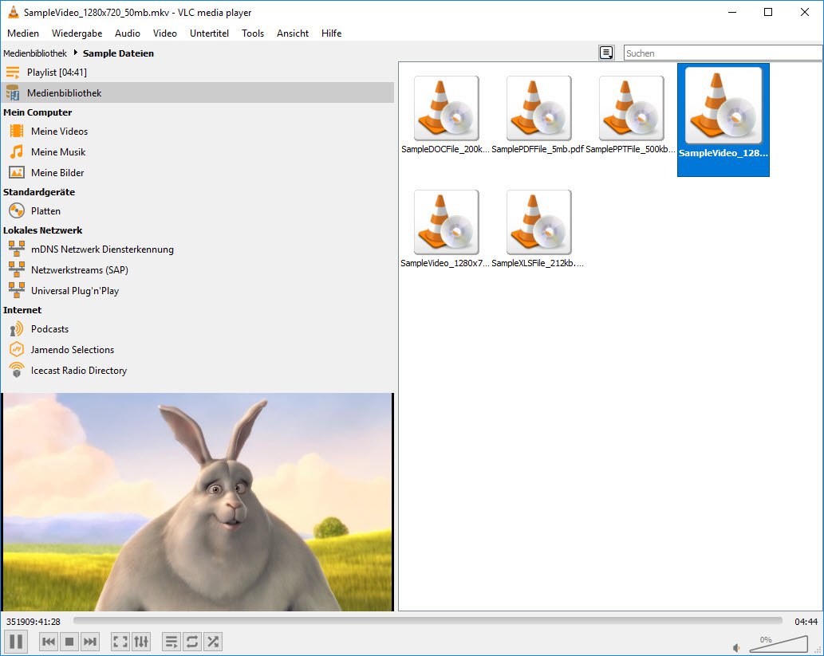Image resolution: width=824 pixels, height=656 pixels.
Task: Click the stop playback button
Action: [69, 641]
